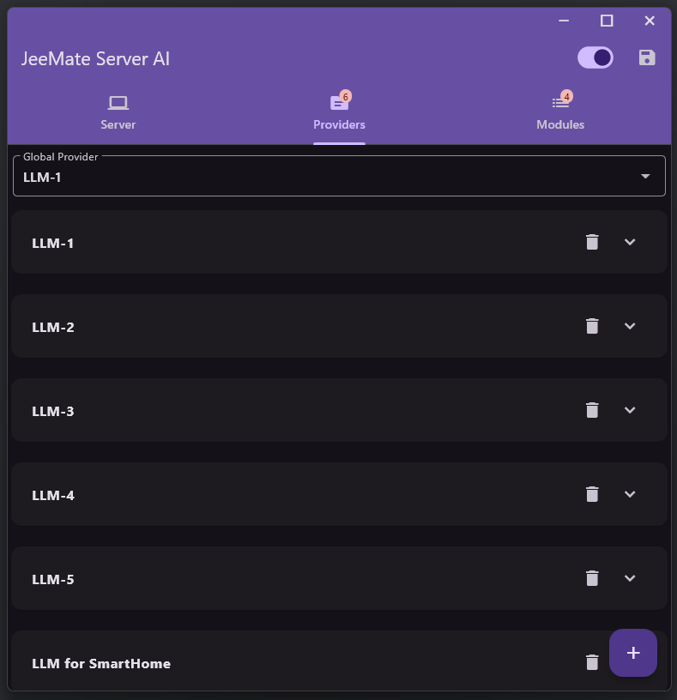The height and width of the screenshot is (700, 677).
Task: Open the Global Provider dropdown
Action: [339, 178]
